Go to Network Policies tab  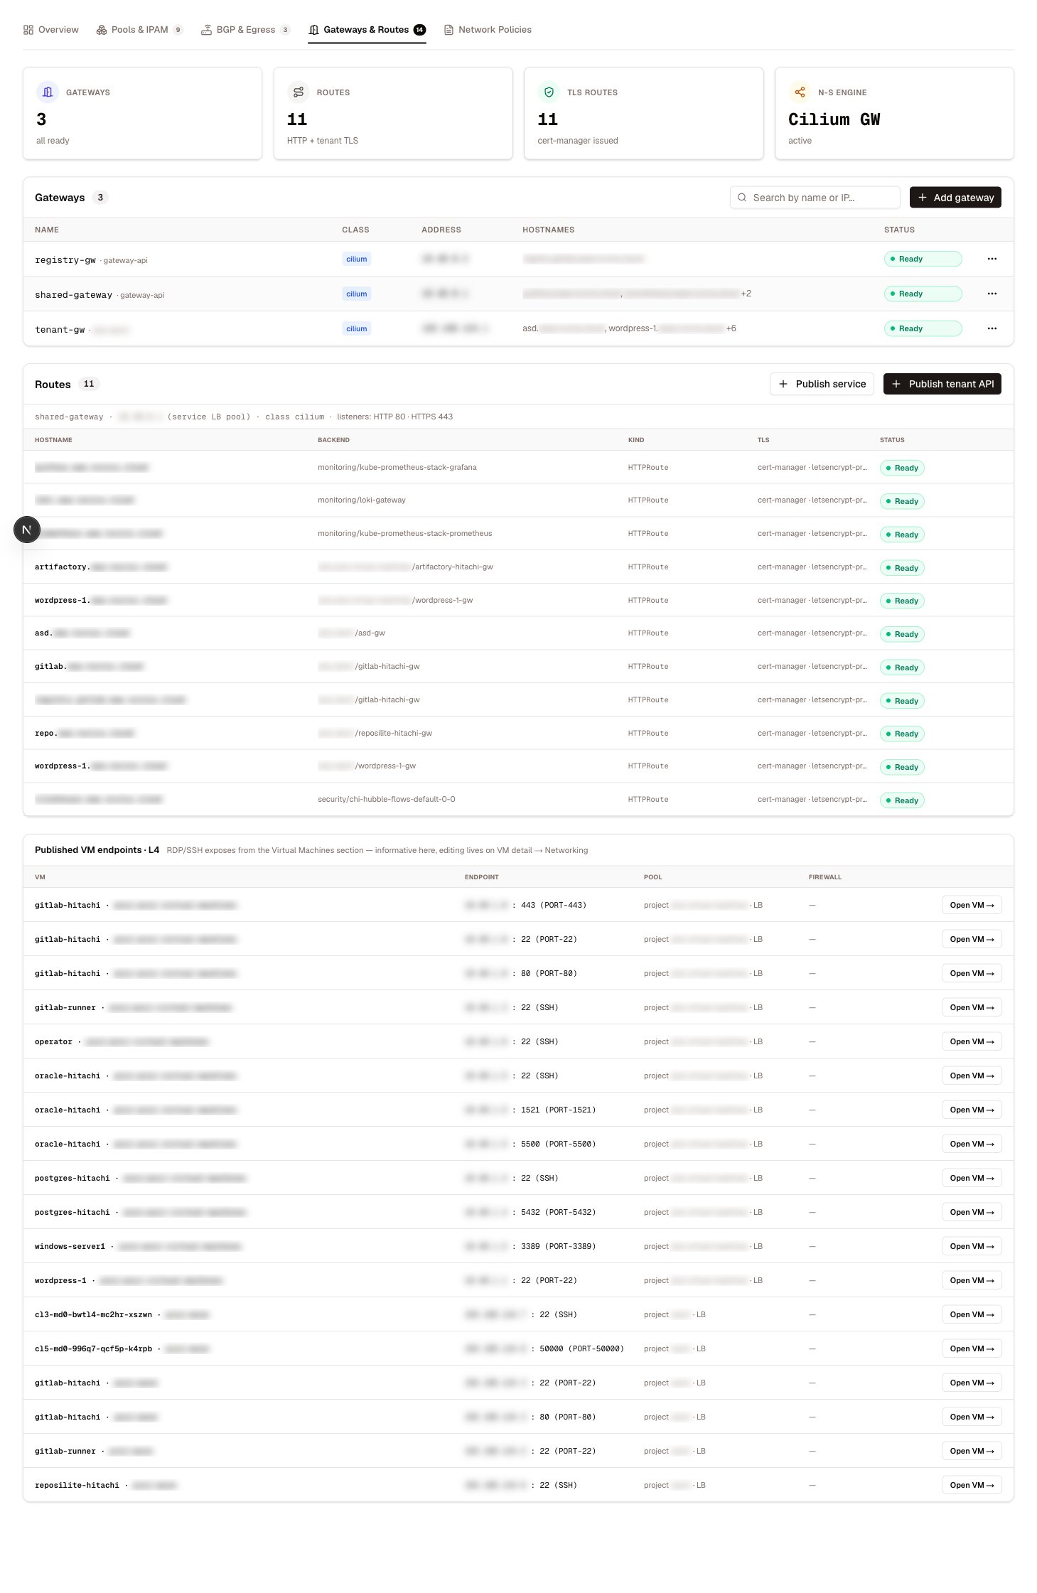pos(488,30)
